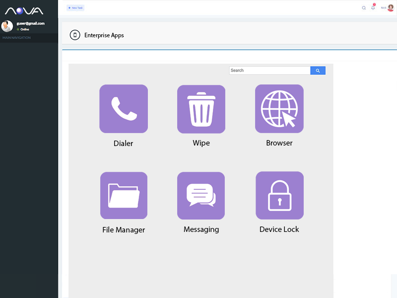Click the sidebar user avatar photo

coord(7,26)
